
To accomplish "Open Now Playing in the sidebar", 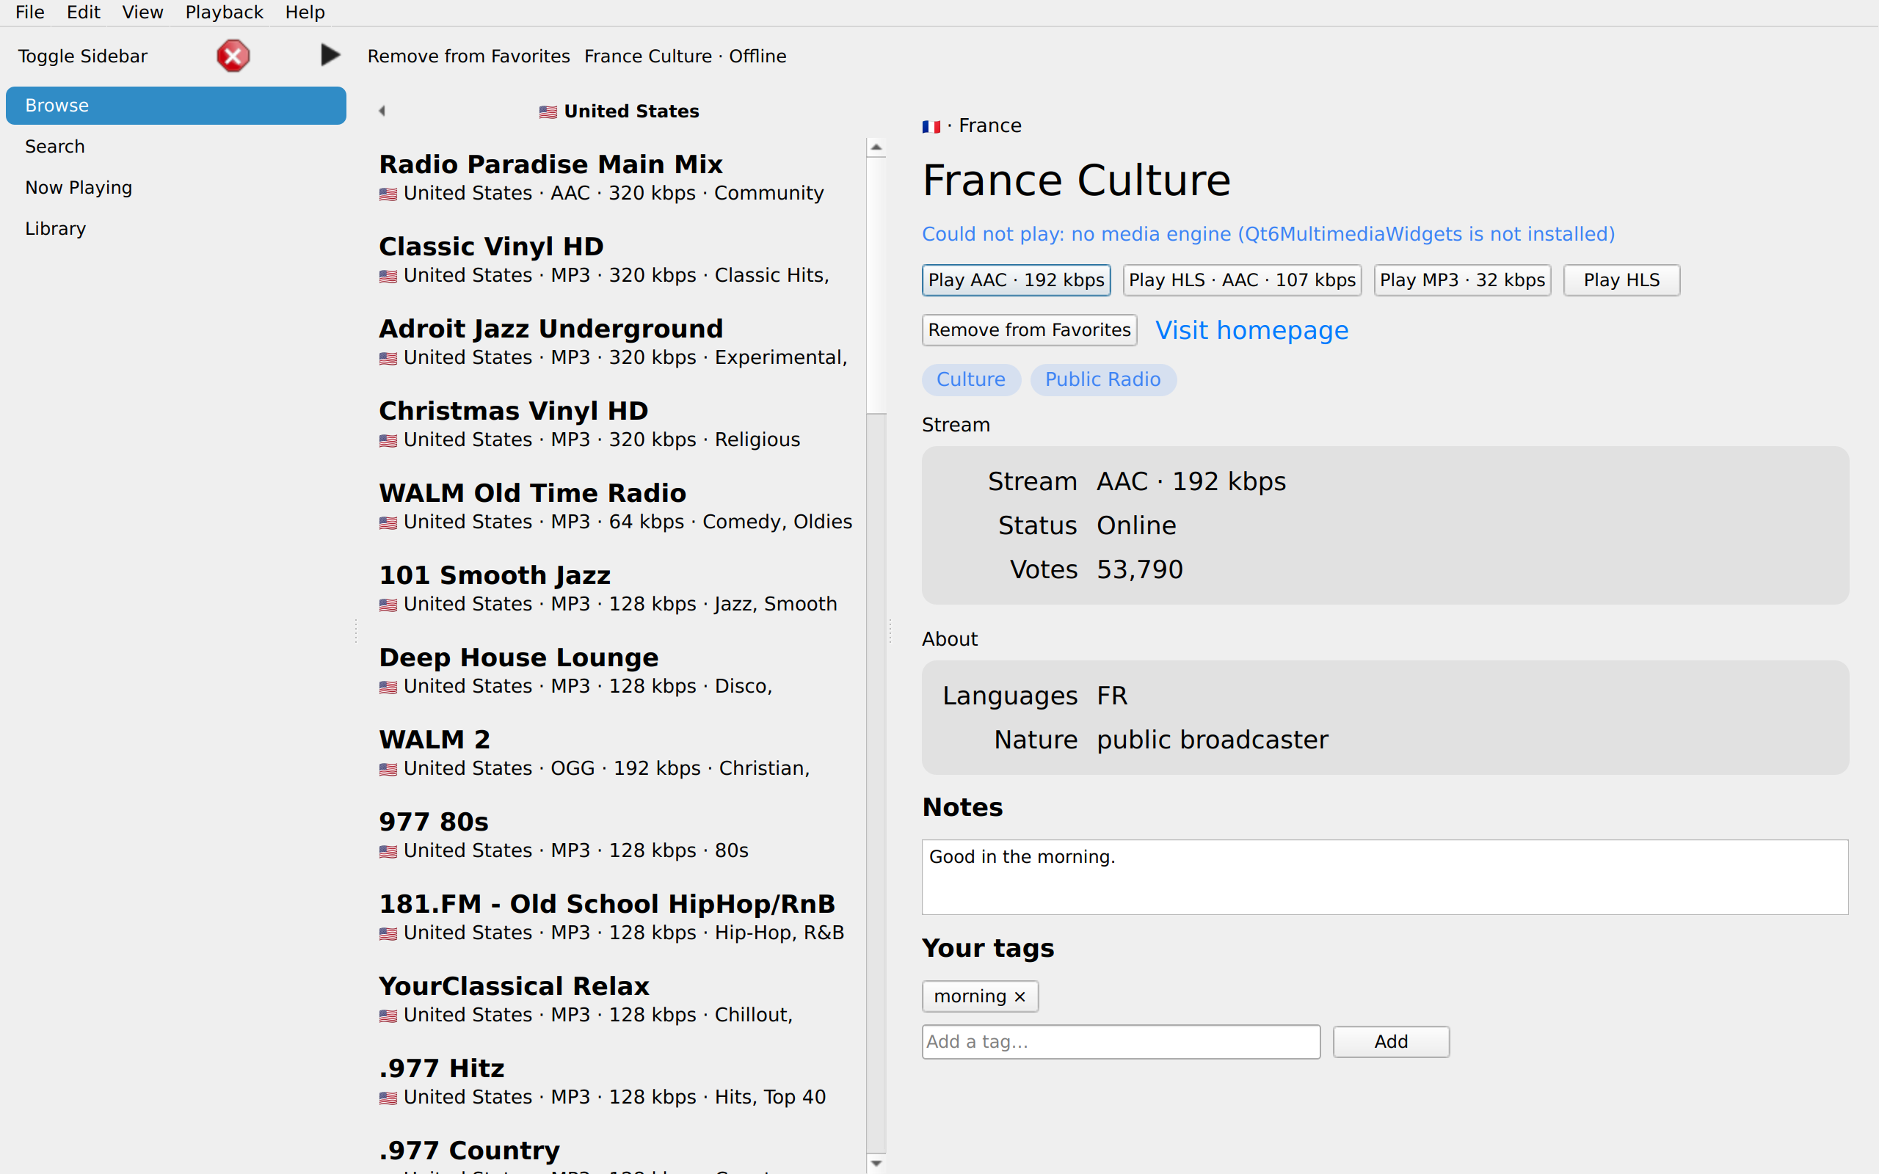I will click(176, 188).
